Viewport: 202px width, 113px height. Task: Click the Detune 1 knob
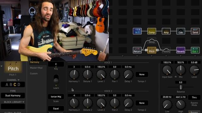pos(88,74)
